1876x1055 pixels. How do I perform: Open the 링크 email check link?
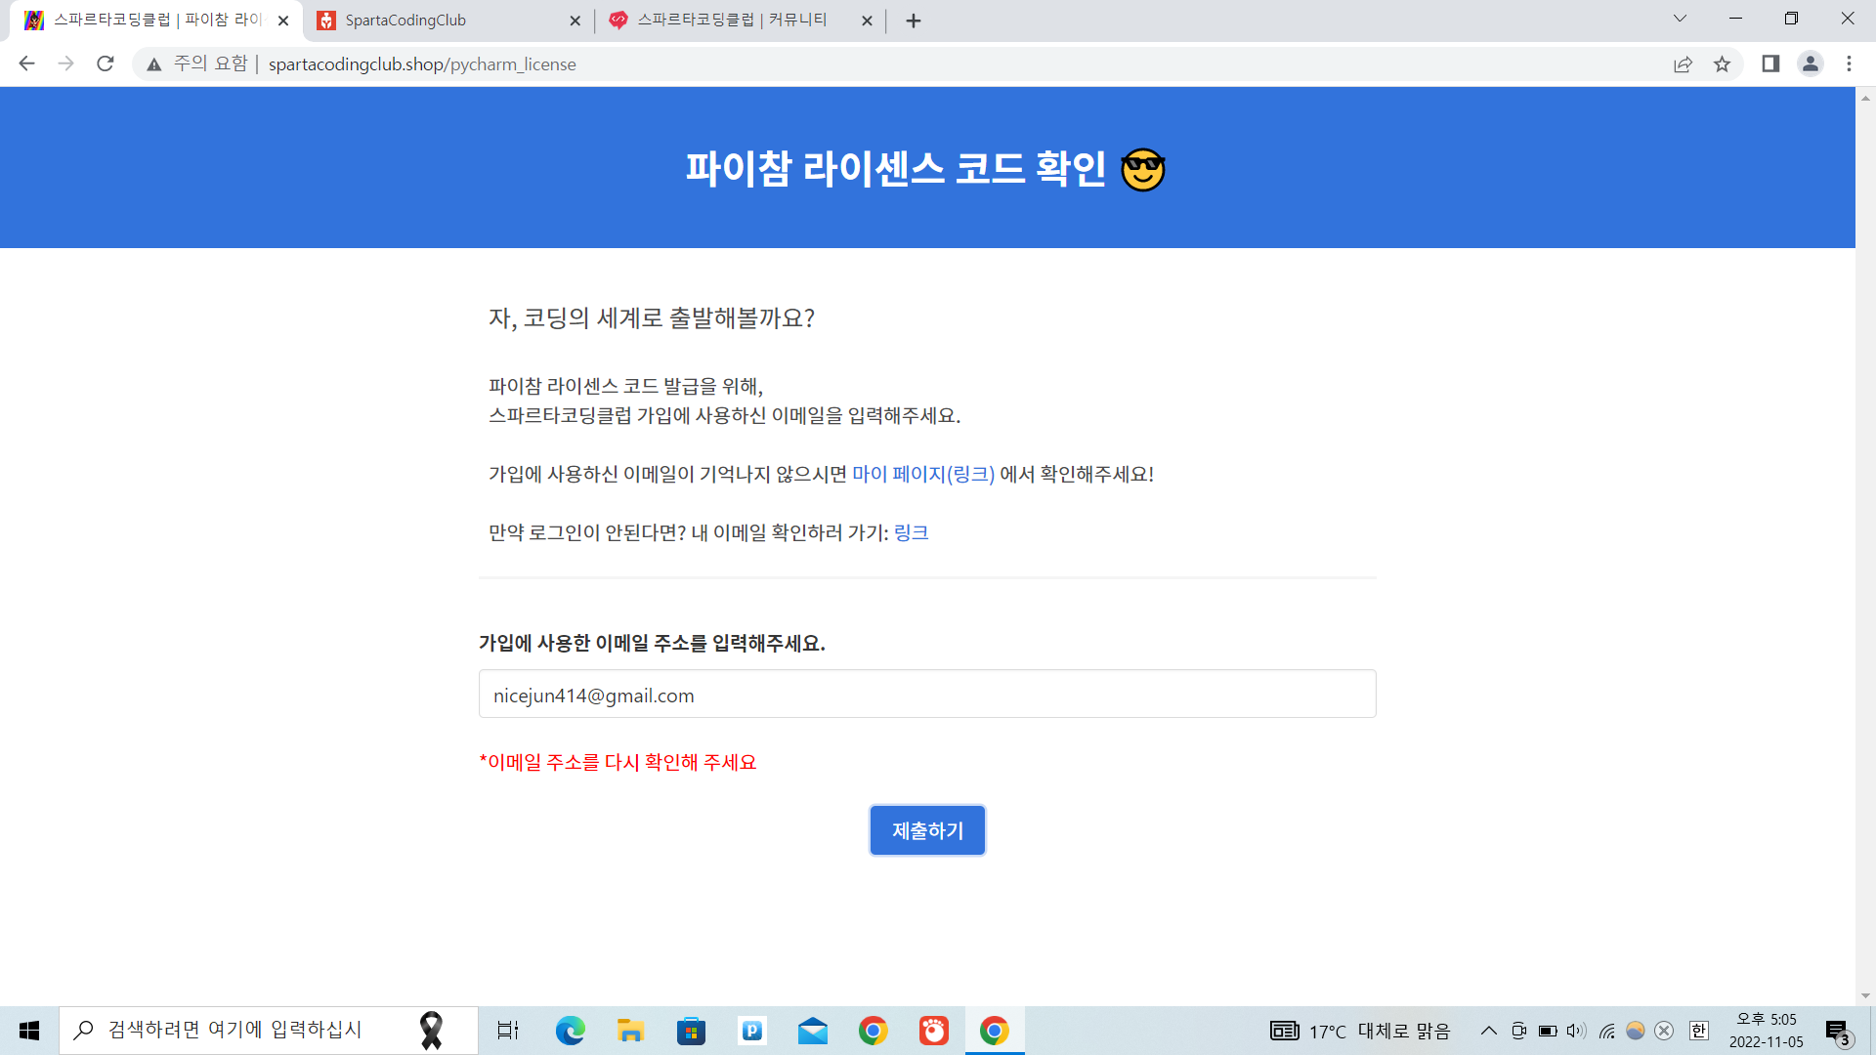(x=911, y=532)
